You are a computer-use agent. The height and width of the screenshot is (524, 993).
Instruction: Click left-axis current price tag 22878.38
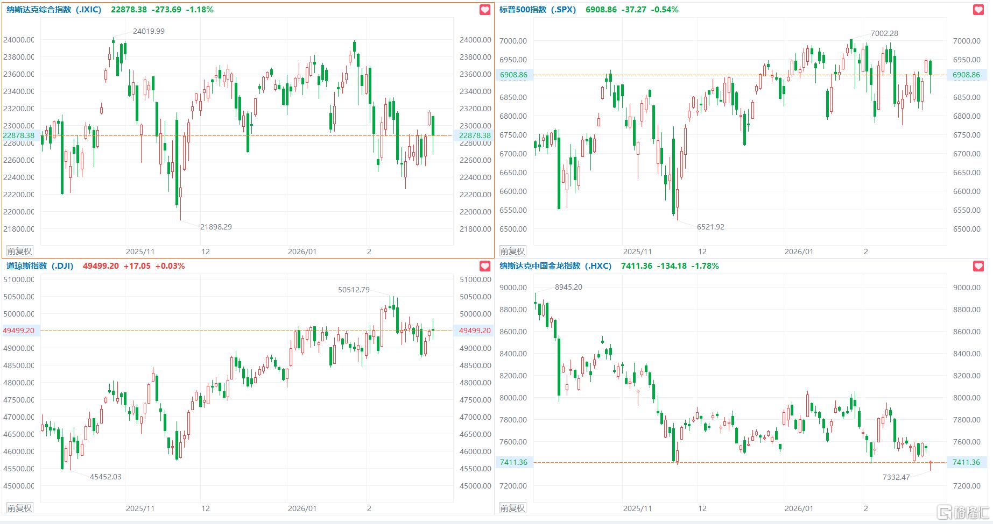click(19, 135)
